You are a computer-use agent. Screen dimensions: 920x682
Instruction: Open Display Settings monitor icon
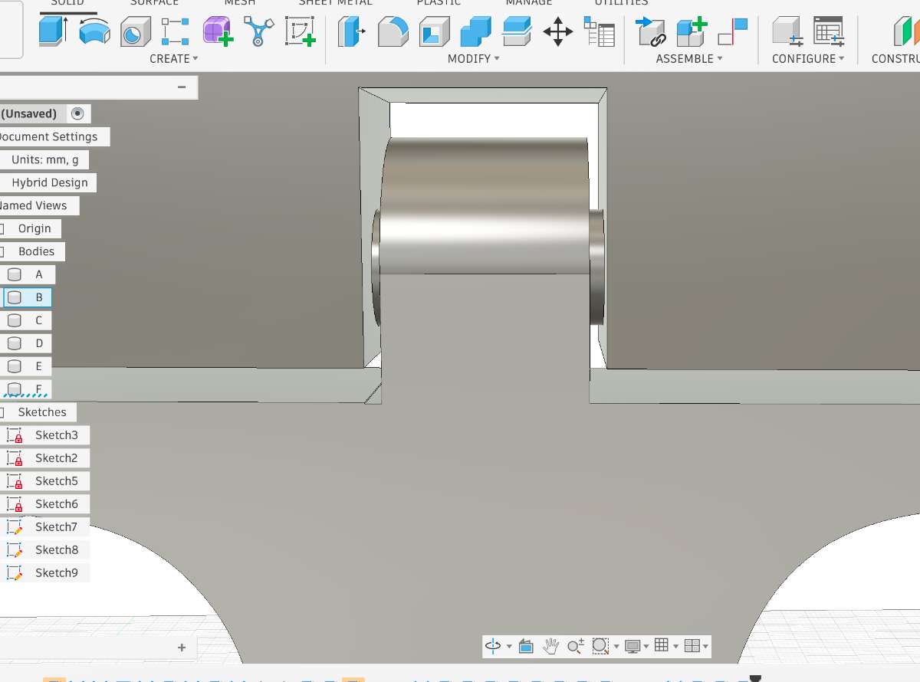pyautogui.click(x=632, y=646)
